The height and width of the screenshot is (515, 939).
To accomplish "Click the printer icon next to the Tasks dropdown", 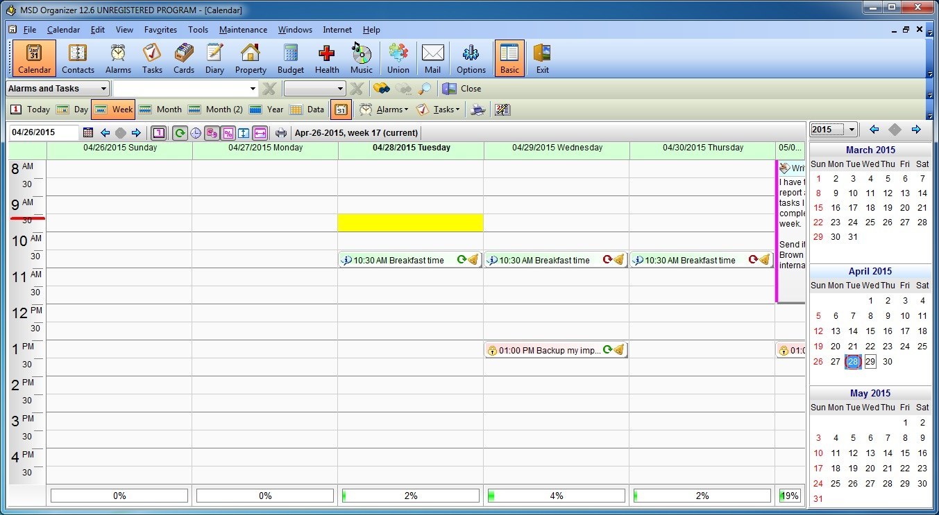I will [477, 110].
